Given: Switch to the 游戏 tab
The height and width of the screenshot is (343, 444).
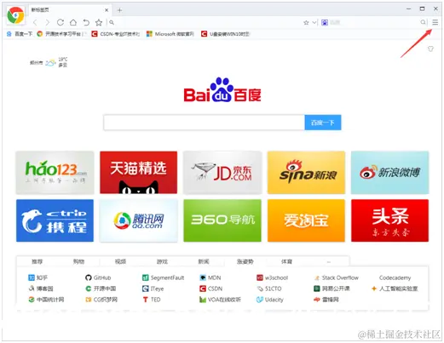Looking at the screenshot, I should (162, 261).
